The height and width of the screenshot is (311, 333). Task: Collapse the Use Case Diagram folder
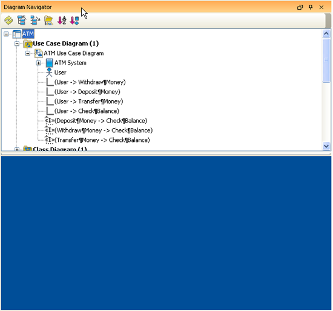[17, 43]
